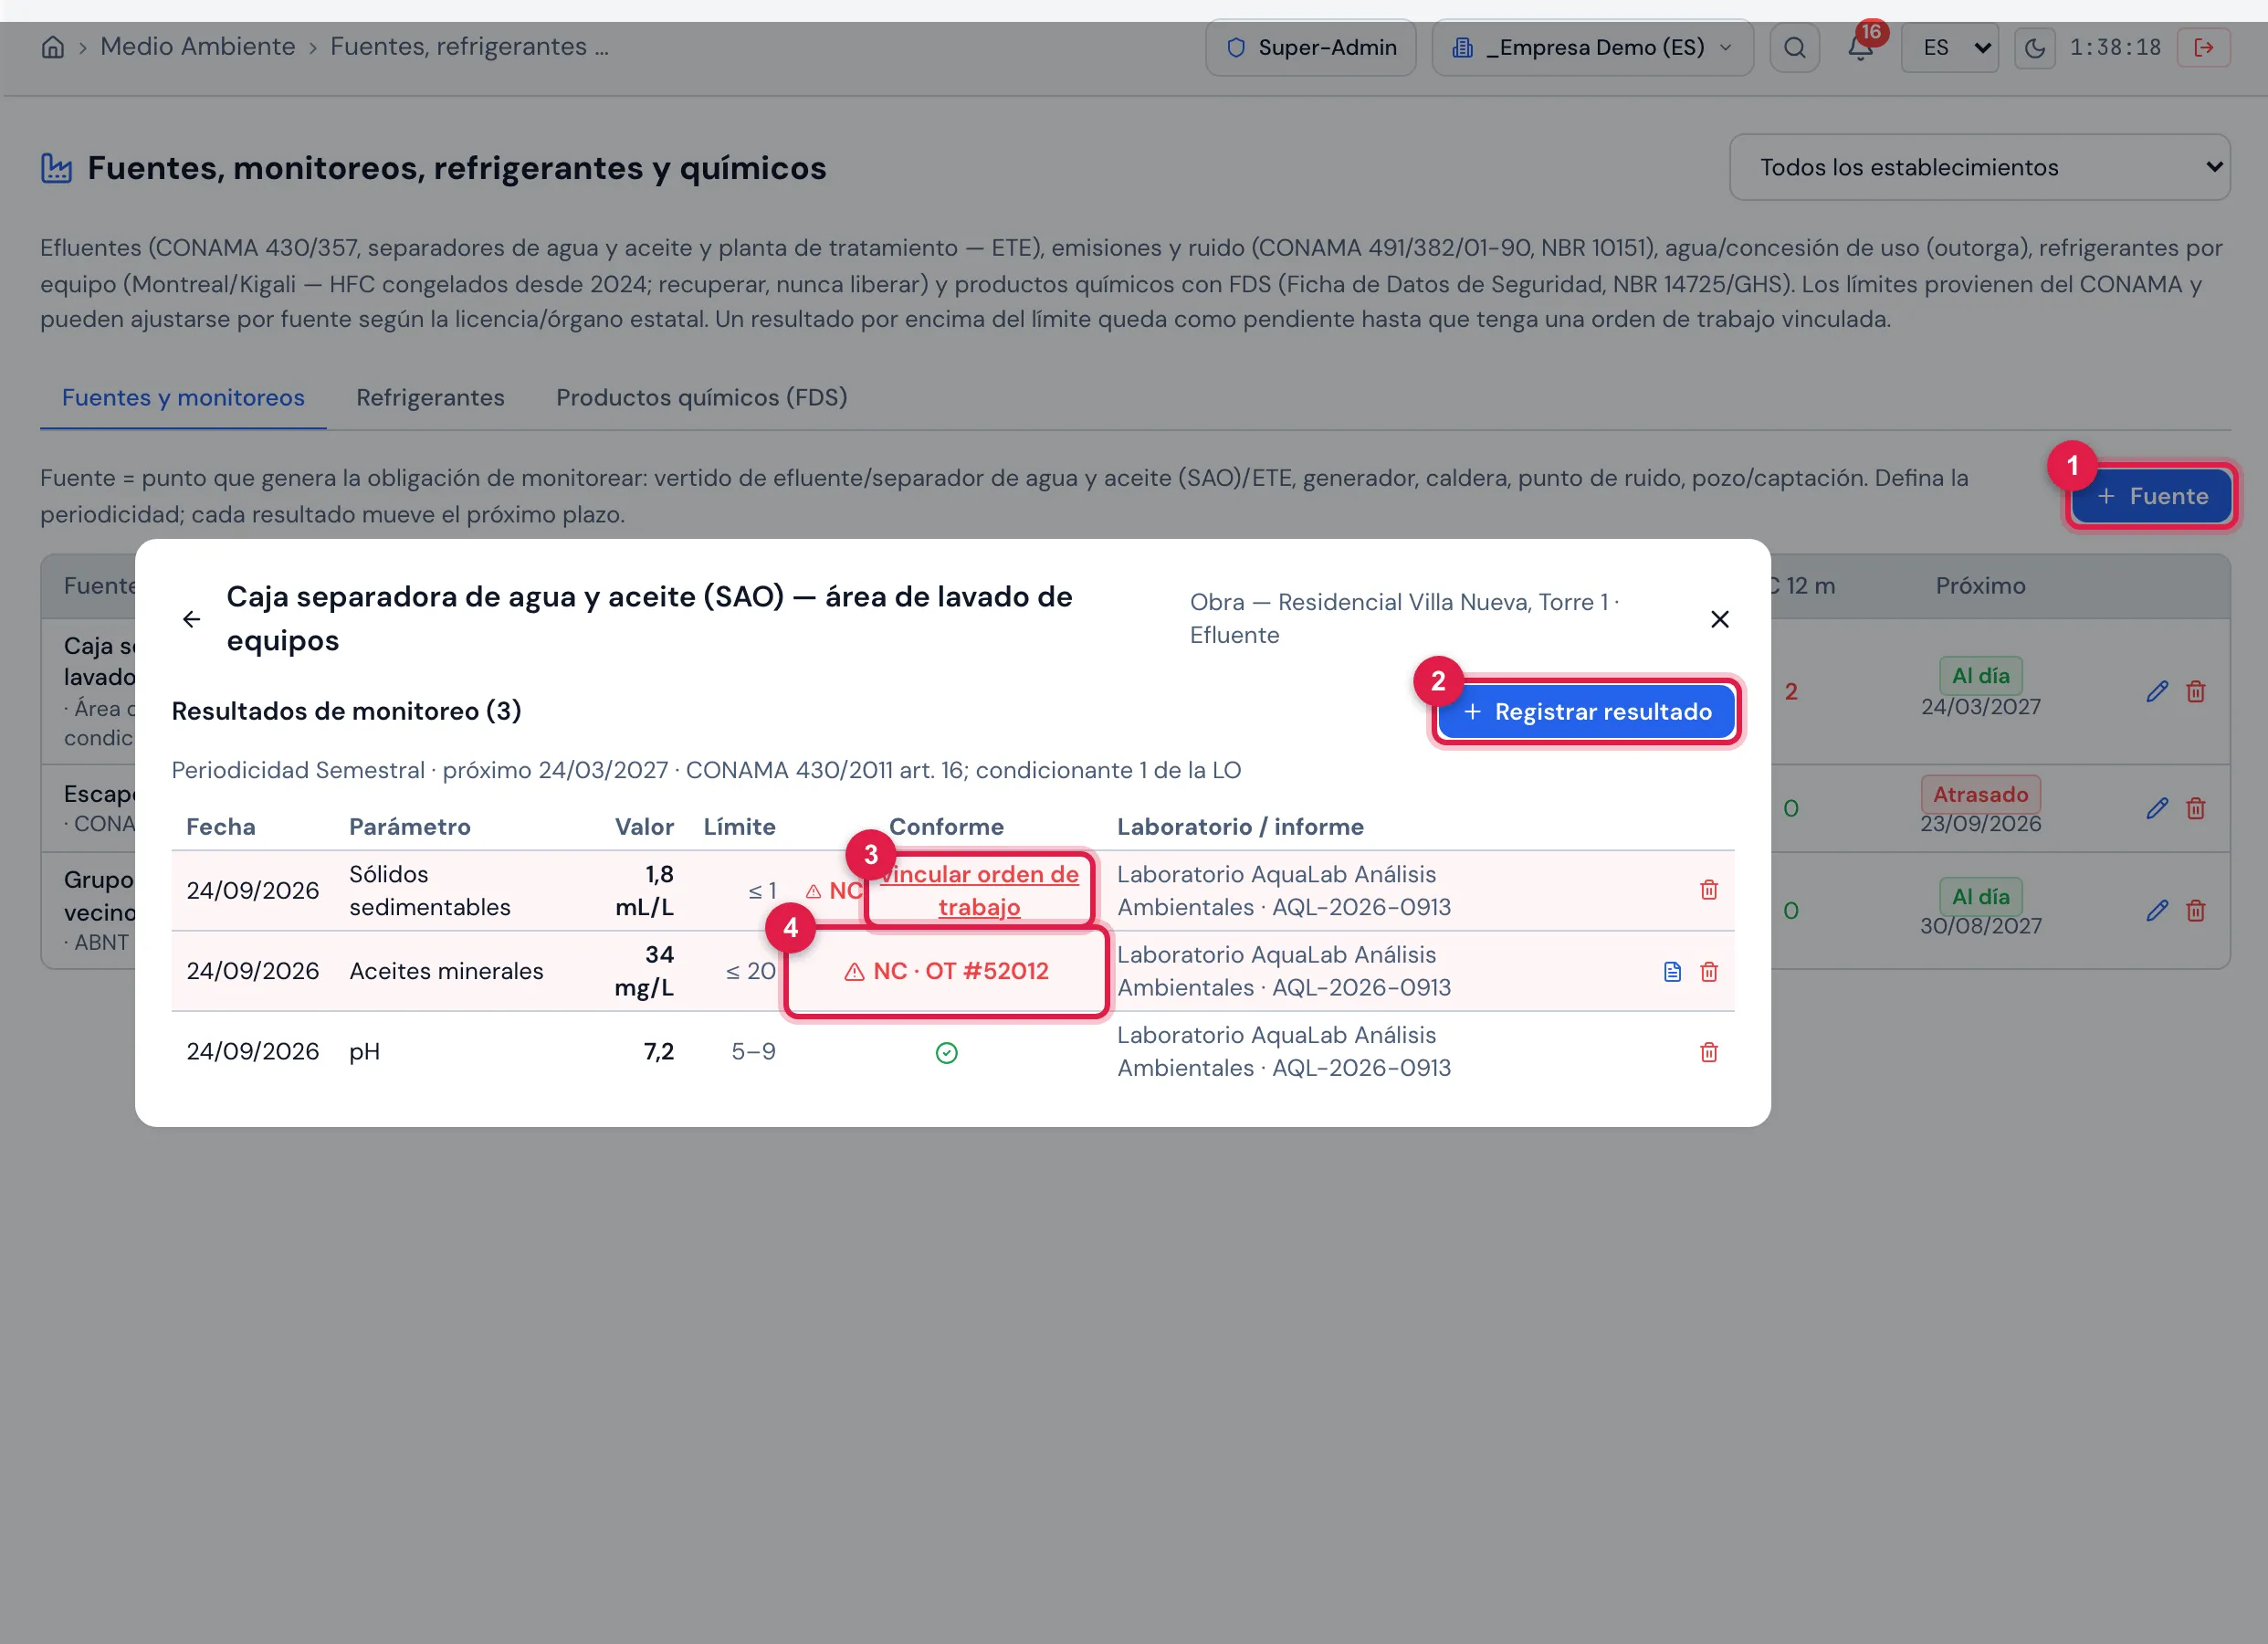2268x1644 pixels.
Task: Open notifications bell with 16 badge
Action: (x=1860, y=47)
